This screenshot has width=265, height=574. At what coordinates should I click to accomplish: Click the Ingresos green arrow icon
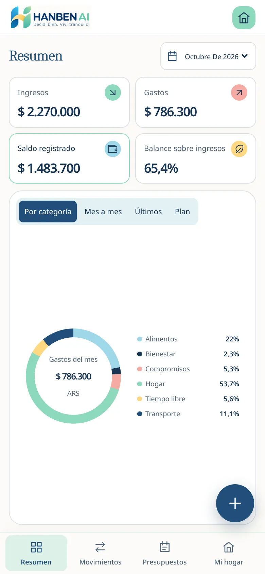point(113,92)
